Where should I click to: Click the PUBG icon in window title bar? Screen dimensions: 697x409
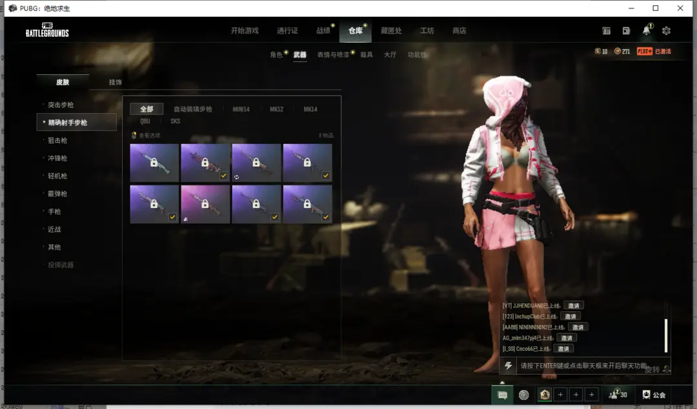(13, 8)
